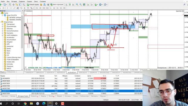188x106 pixels.
Task: Switch chart to bar chart icon
Action: click(66, 5)
